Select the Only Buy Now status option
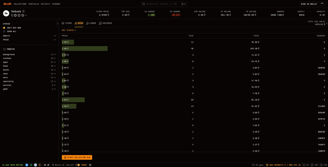The image size is (328, 167). coord(12,28)
